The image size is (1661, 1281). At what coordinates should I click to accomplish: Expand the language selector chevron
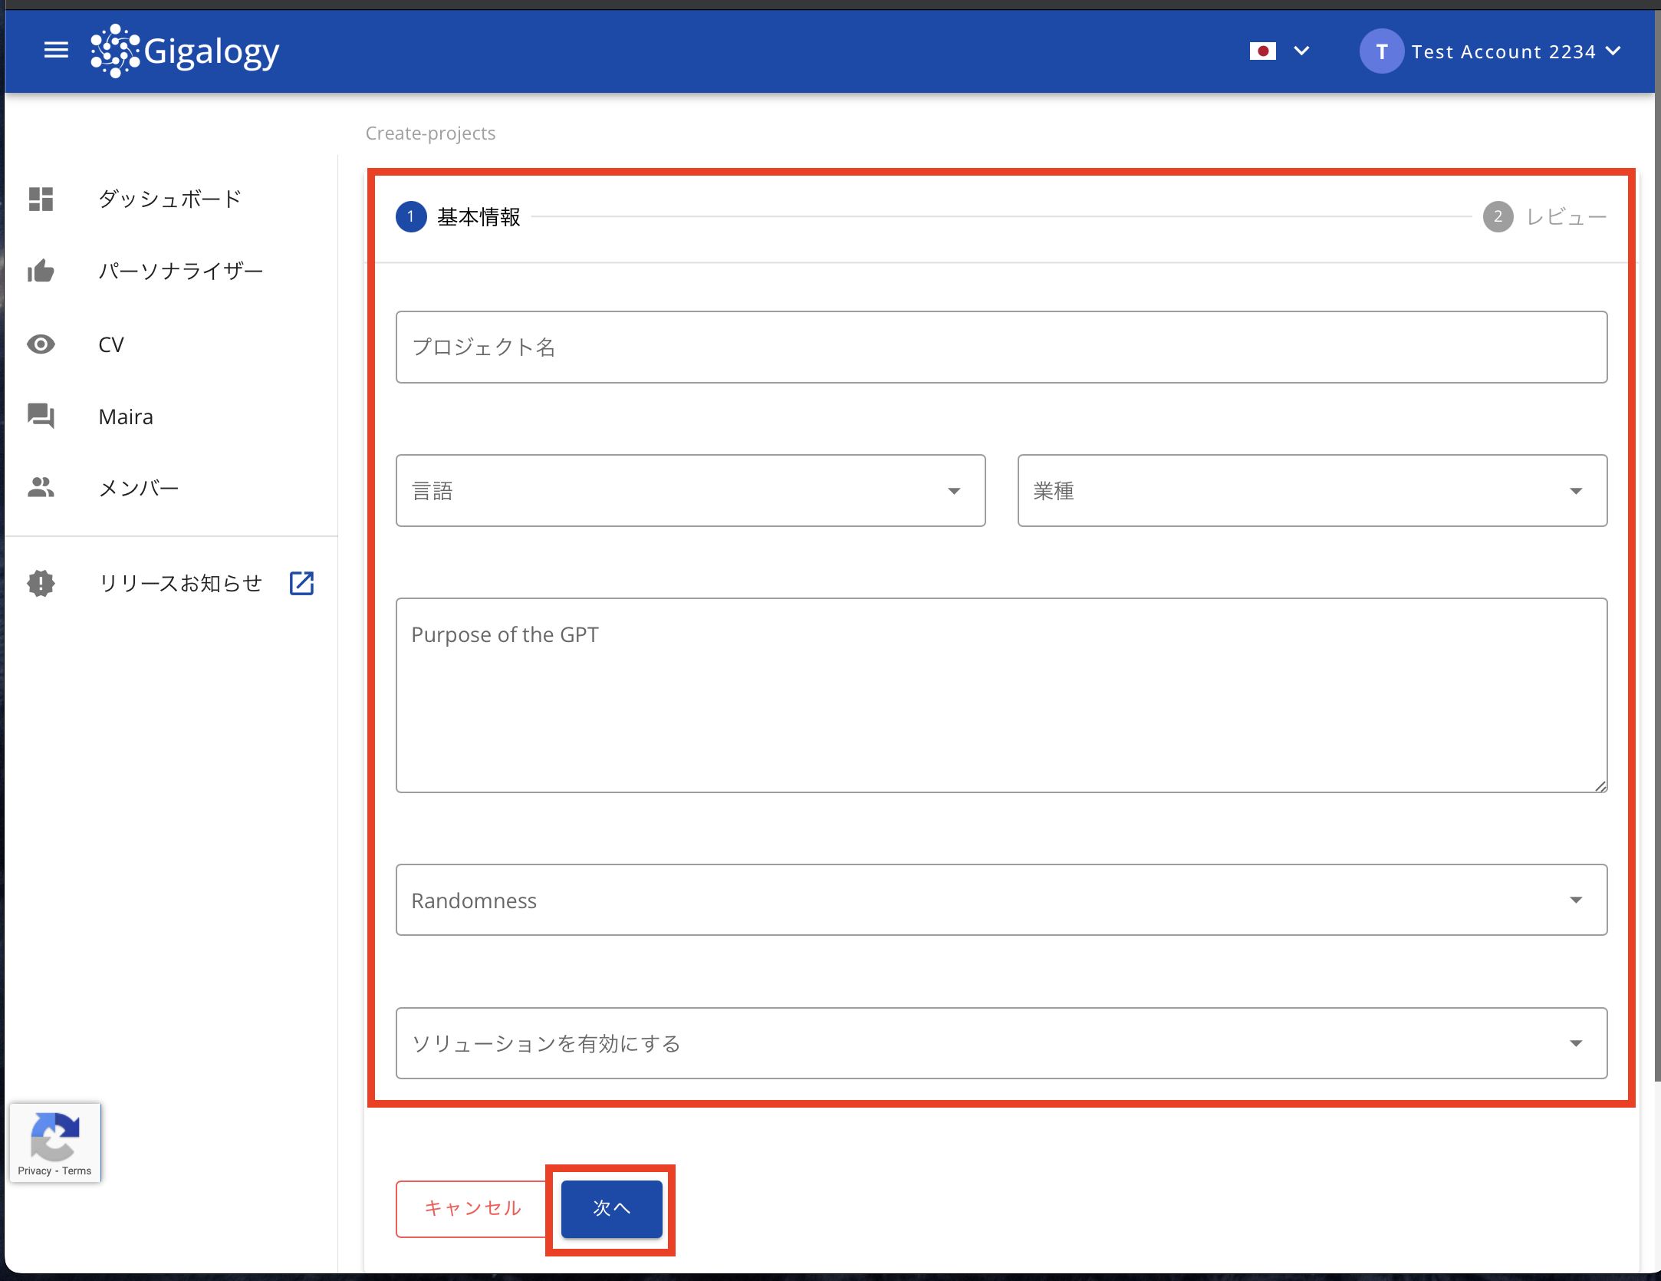pos(1301,51)
